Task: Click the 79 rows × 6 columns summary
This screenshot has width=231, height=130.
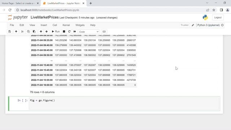Action: pos(42,92)
